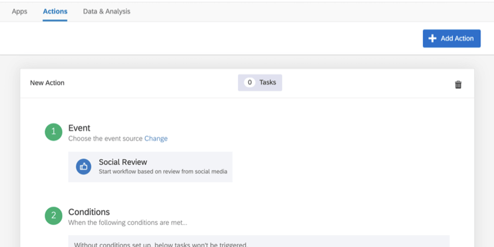This screenshot has width=494, height=247.
Task: Click the Change event source link
Action: tap(156, 138)
